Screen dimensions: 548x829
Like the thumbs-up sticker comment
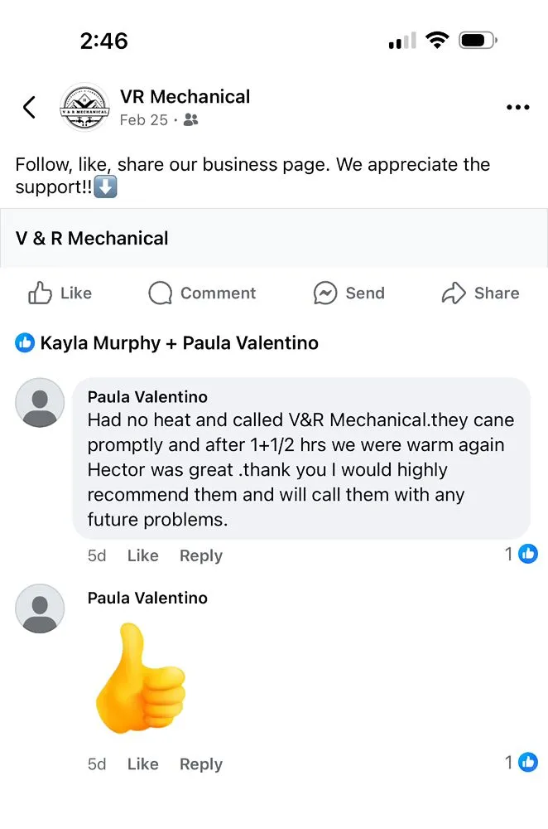142,764
